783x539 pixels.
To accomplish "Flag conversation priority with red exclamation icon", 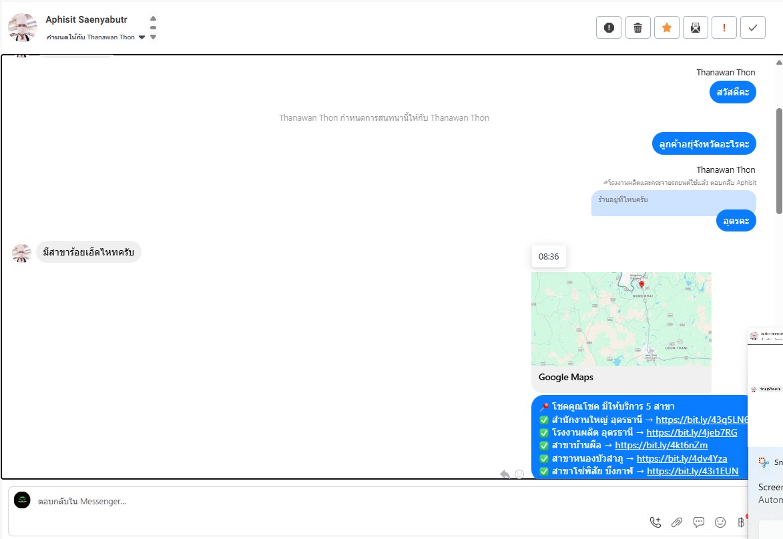I will [x=724, y=27].
